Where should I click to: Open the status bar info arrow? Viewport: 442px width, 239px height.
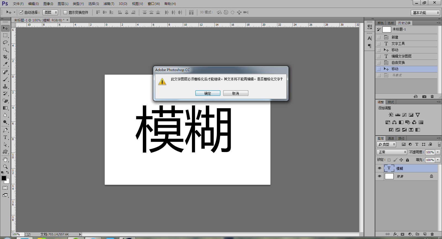click(x=80, y=234)
